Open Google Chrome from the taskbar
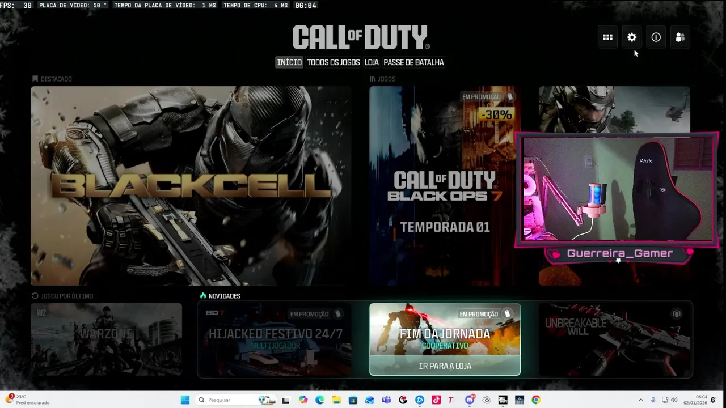Image resolution: width=726 pixels, height=408 pixels. click(536, 400)
